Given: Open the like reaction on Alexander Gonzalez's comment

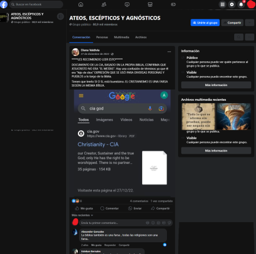Looking at the screenshot, I should 165,245.
